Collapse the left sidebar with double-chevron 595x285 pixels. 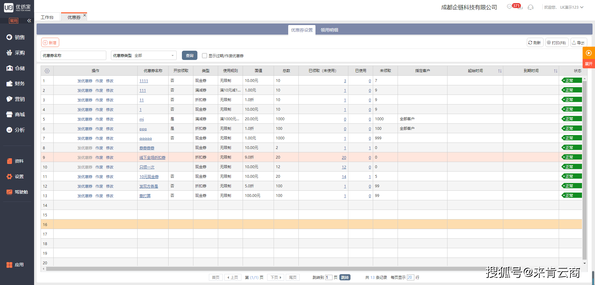click(29, 21)
